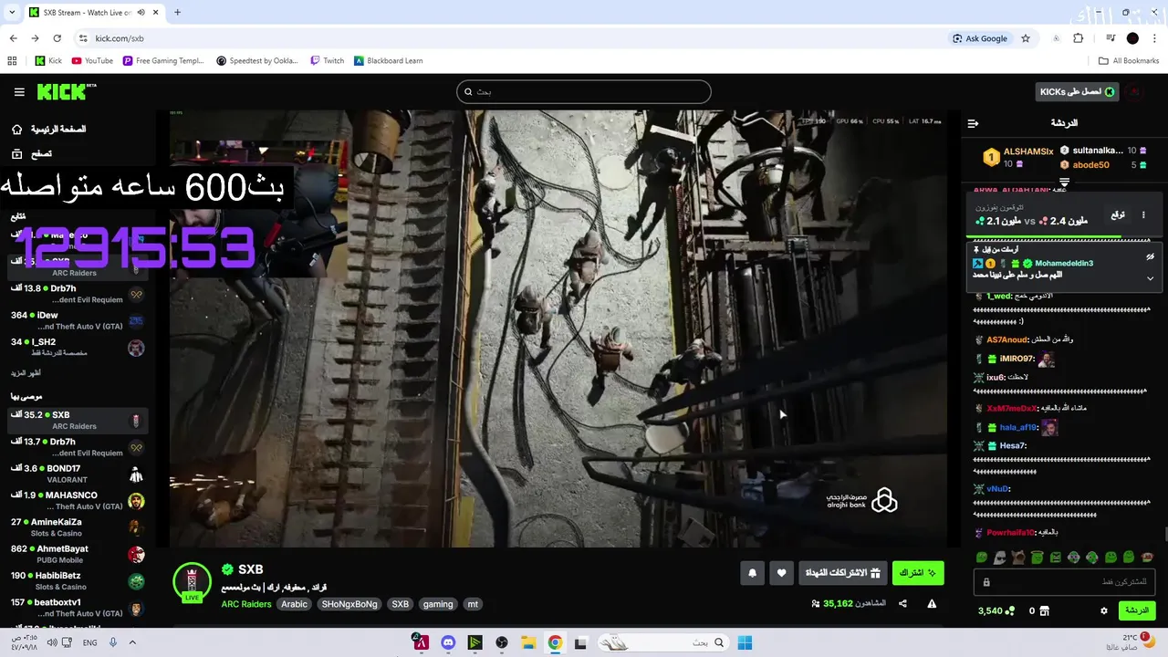The image size is (1168, 657).
Task: Click the KICK logo
Action: (x=66, y=92)
